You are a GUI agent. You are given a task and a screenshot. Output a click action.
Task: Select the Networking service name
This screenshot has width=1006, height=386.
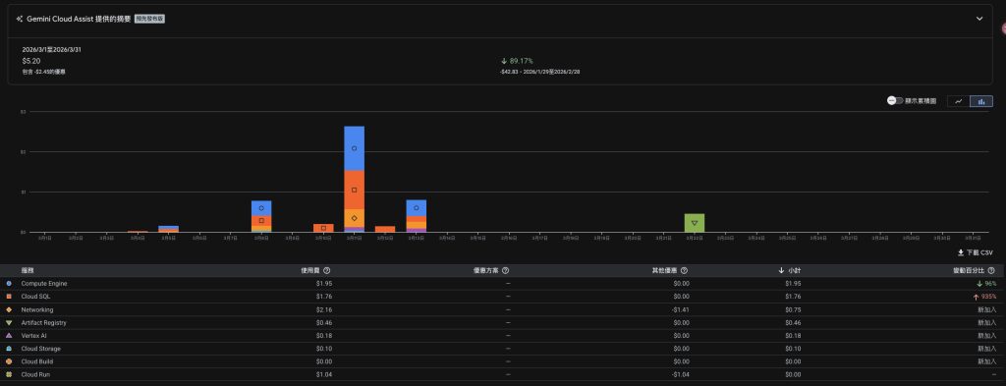coord(37,309)
